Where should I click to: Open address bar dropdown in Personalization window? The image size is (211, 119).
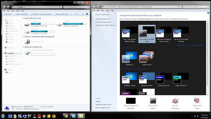click(x=178, y=7)
